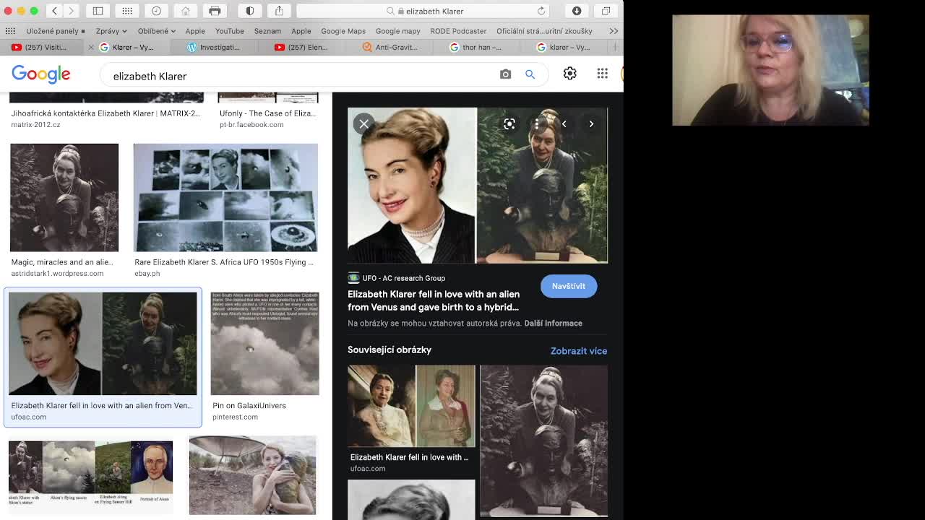Switch to the thor han tab

coord(476,47)
